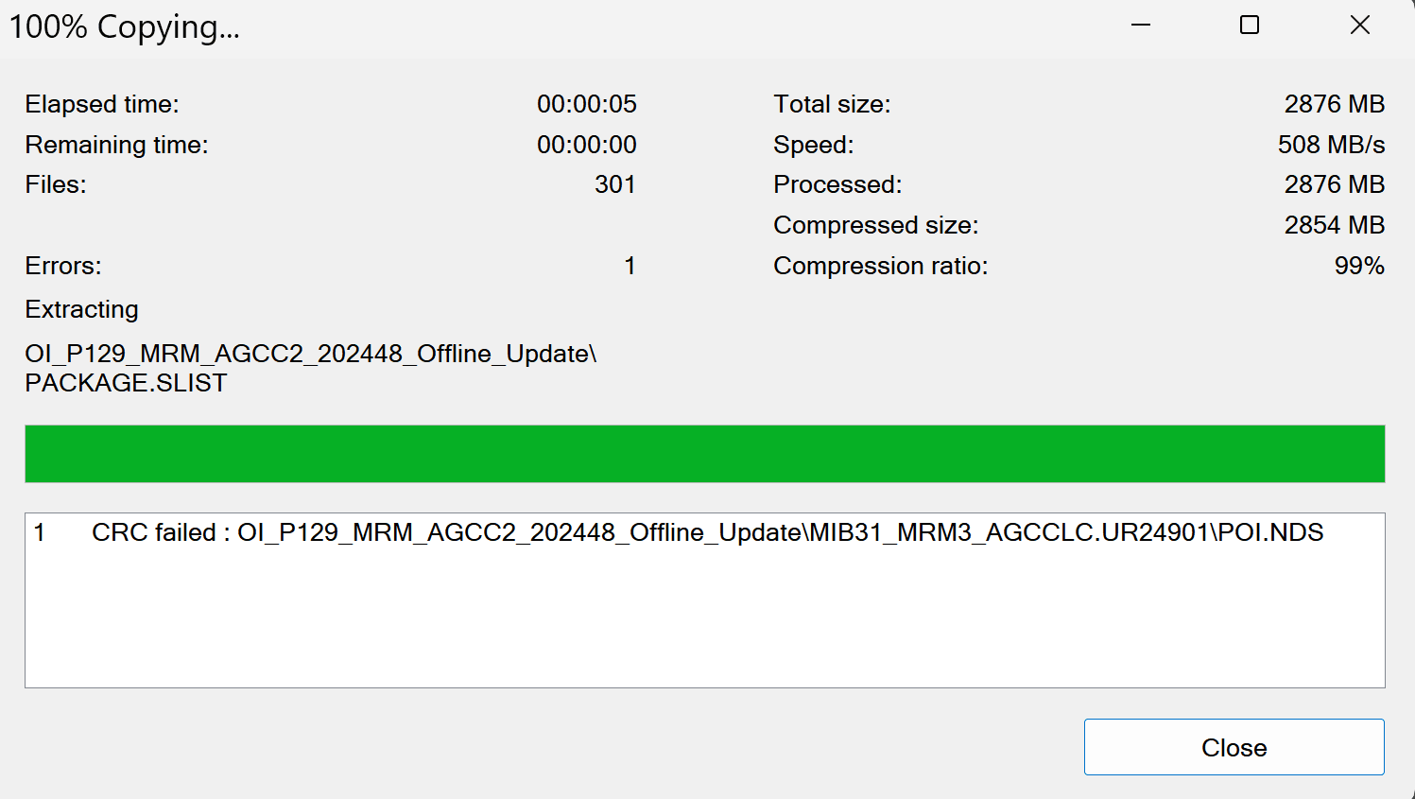Maximize the Copying progress window
This screenshot has height=799, width=1415.
[x=1250, y=26]
